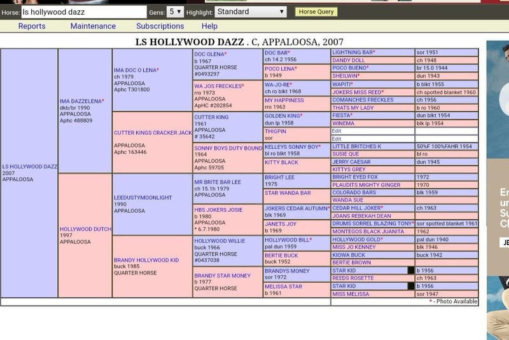Click black square icon in Brandys Money's Star Kid row
The height and width of the screenshot is (340, 509).
tap(411, 271)
